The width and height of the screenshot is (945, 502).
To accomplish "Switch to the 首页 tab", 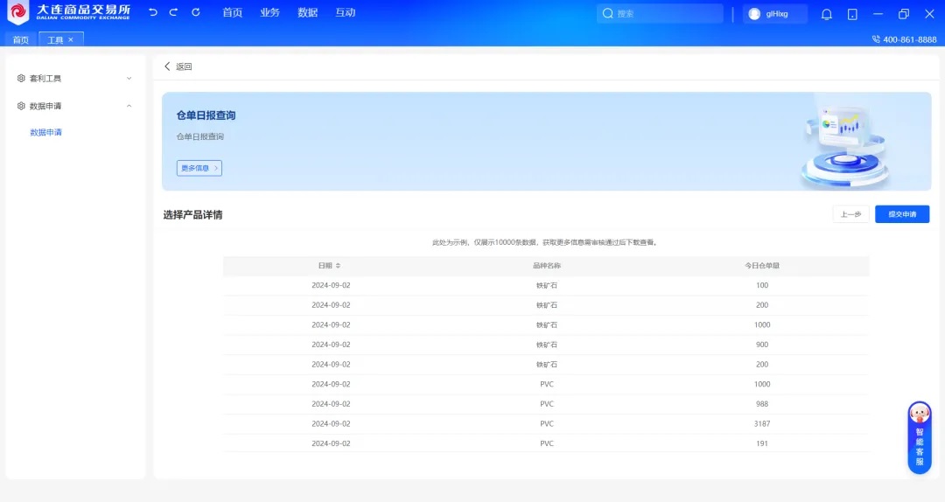I will tap(20, 39).
